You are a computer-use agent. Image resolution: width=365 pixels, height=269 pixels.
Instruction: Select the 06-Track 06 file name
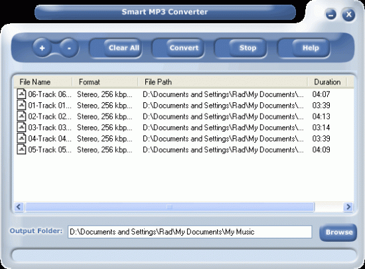tap(50, 94)
